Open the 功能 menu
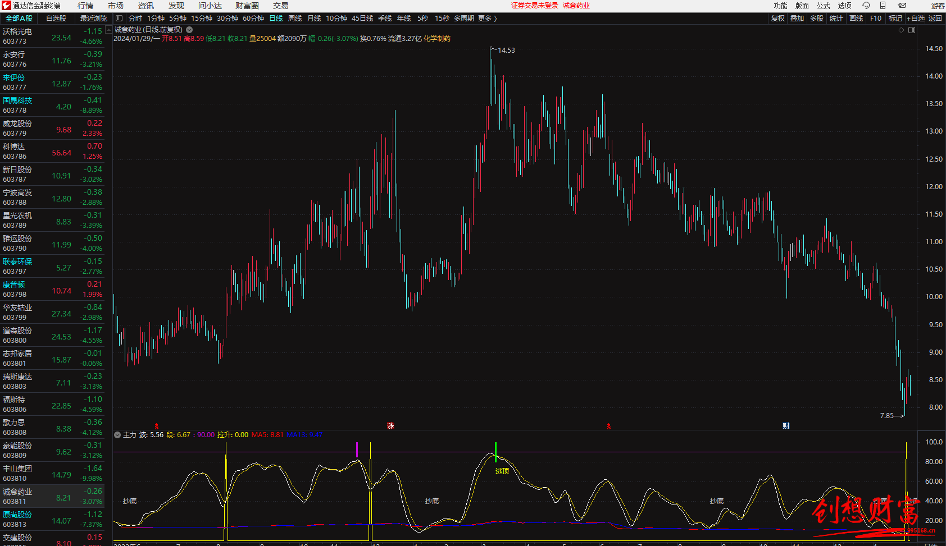 780,6
